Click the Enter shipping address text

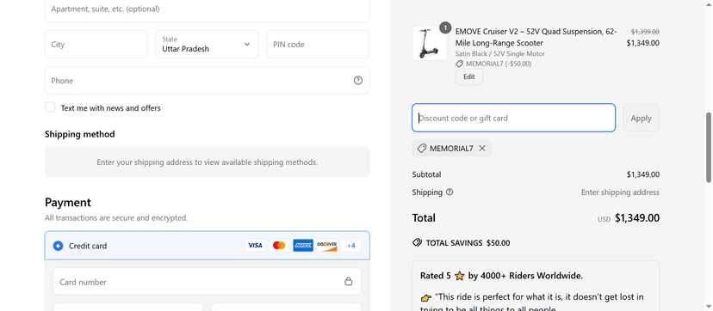620,192
